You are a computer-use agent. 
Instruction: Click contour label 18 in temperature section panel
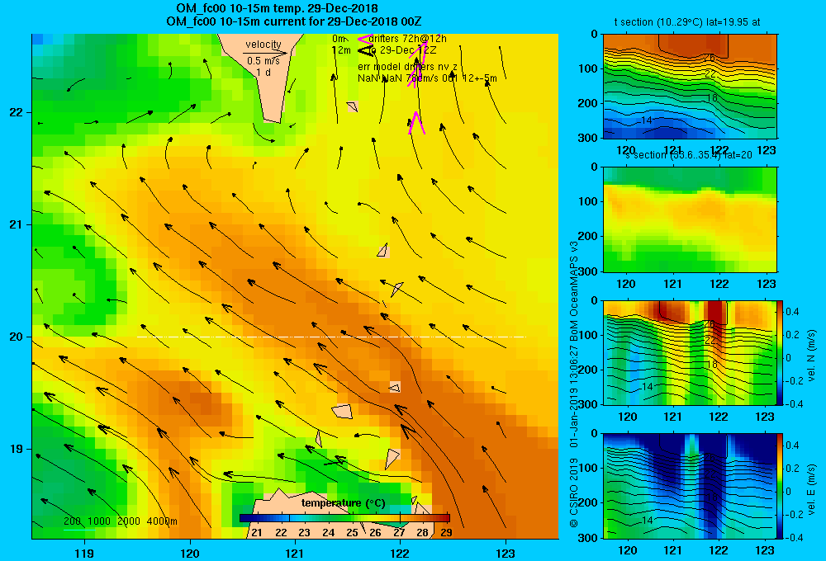click(711, 98)
